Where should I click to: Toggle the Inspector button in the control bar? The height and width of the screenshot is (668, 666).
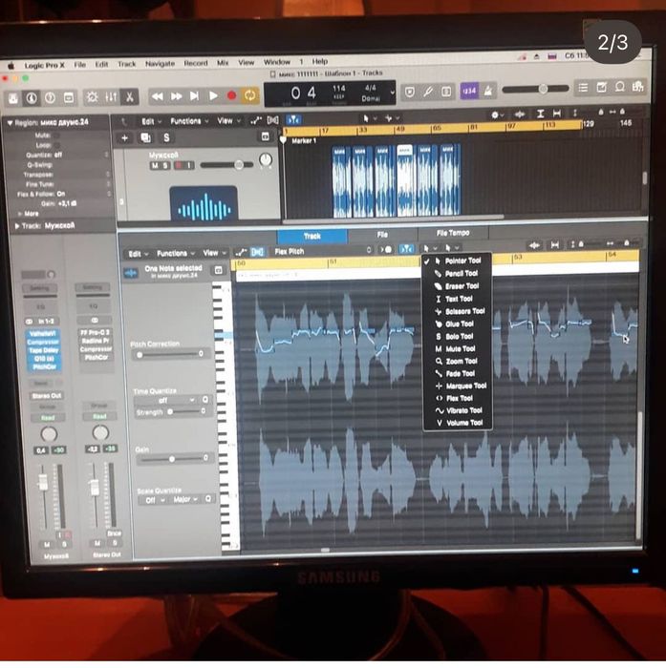tap(32, 98)
